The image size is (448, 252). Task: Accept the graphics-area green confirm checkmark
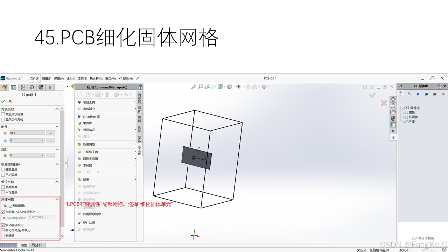[372, 95]
